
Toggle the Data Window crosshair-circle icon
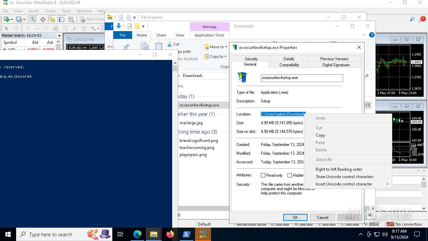coord(43,19)
